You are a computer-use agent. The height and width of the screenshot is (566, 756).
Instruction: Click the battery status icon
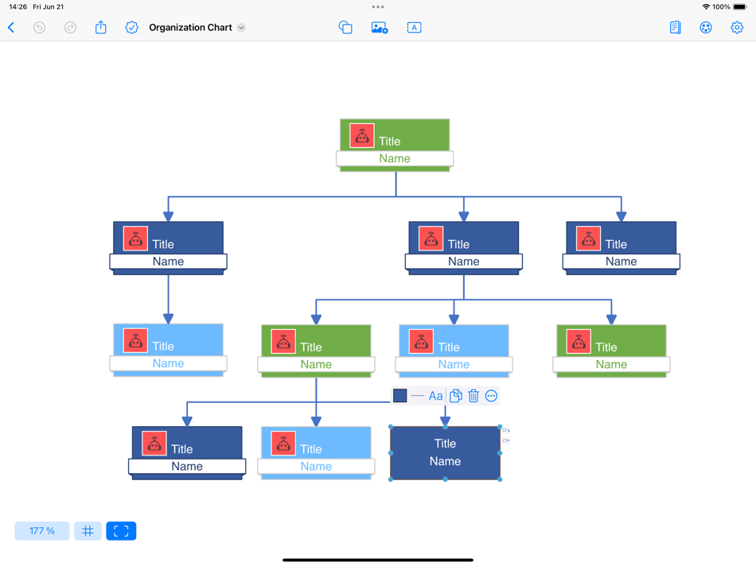click(740, 6)
